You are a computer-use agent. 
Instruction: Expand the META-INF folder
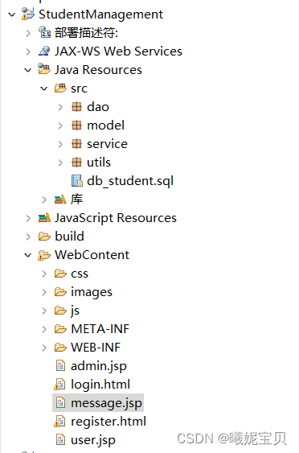tap(44, 329)
